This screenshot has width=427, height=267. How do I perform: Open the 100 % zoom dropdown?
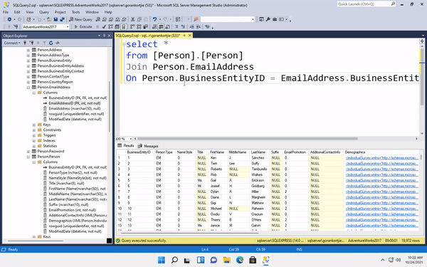[131, 139]
